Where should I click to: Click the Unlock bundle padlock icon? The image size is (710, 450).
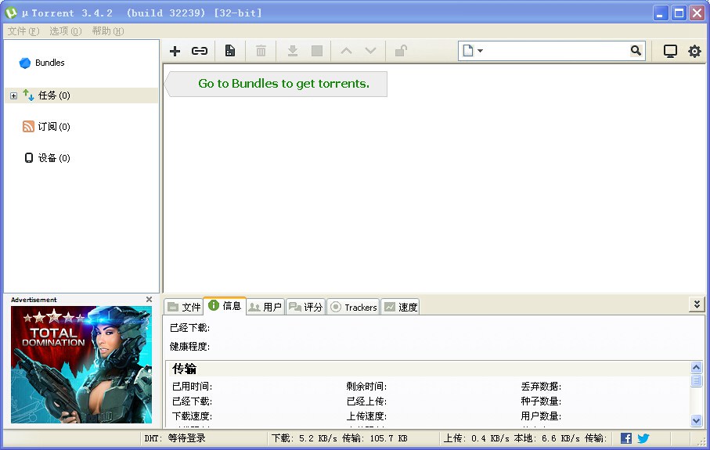[401, 50]
